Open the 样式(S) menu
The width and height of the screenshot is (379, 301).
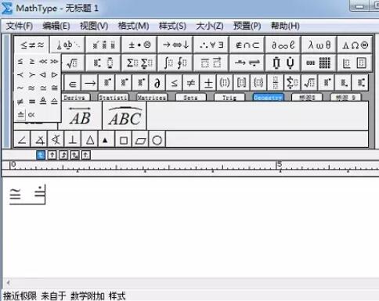click(x=172, y=26)
